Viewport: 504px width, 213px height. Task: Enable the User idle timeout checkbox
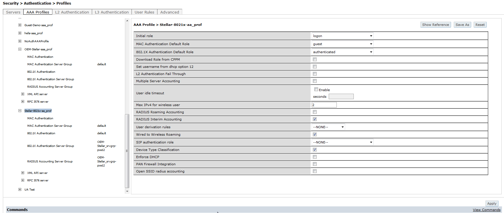pos(316,89)
